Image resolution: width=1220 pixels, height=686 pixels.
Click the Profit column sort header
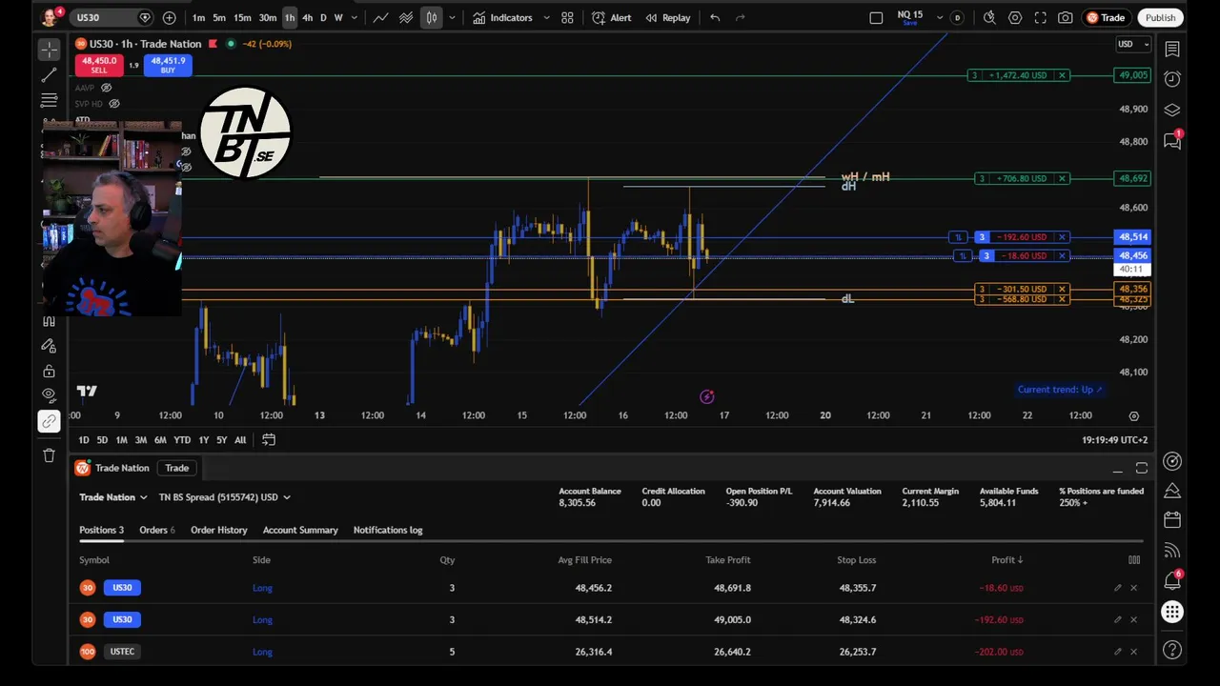coord(1006,560)
